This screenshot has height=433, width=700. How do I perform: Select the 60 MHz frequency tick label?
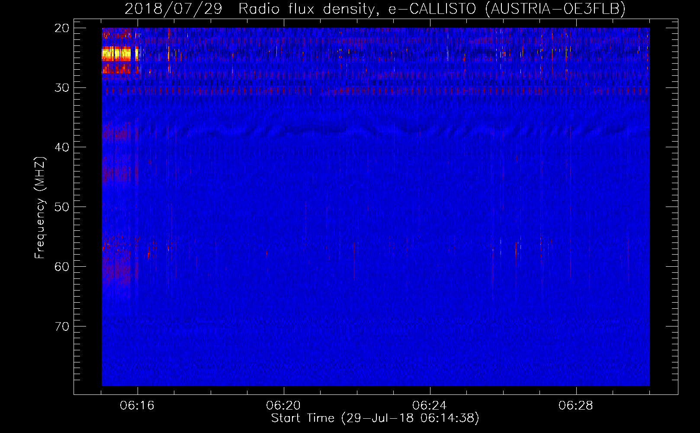[62, 266]
